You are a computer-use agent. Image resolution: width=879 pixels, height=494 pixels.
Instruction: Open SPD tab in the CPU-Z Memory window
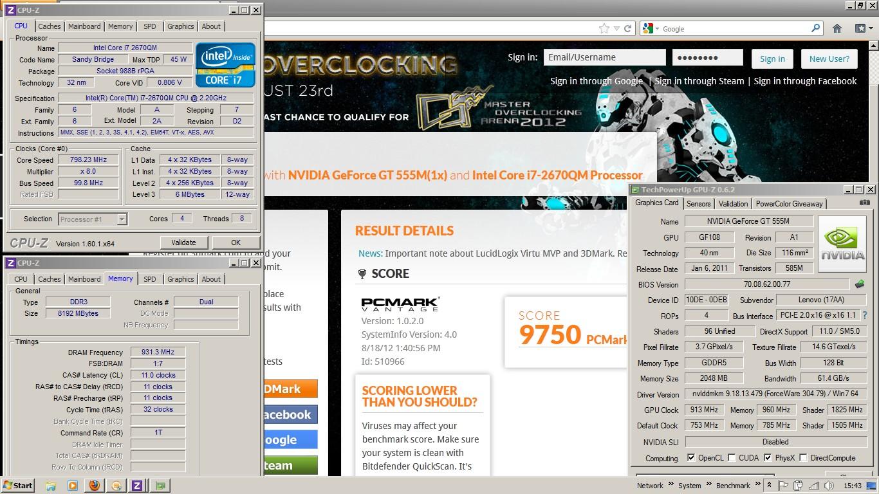click(149, 279)
